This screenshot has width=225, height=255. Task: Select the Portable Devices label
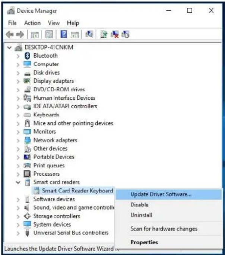[x=54, y=157]
